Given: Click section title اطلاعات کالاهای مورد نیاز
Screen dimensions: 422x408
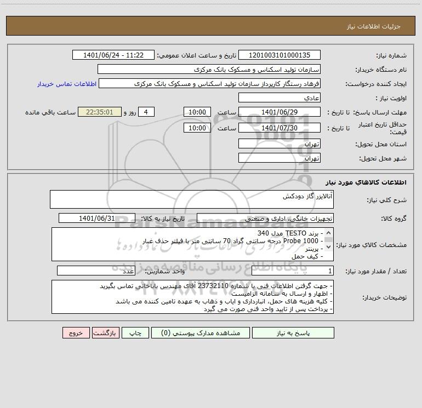Looking at the screenshot, I should [366, 182].
